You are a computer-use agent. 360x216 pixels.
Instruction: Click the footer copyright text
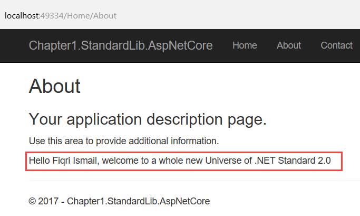coord(119,201)
